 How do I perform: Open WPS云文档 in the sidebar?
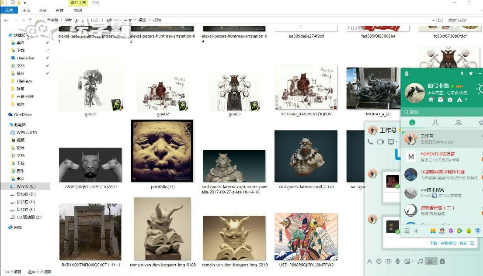[27, 133]
